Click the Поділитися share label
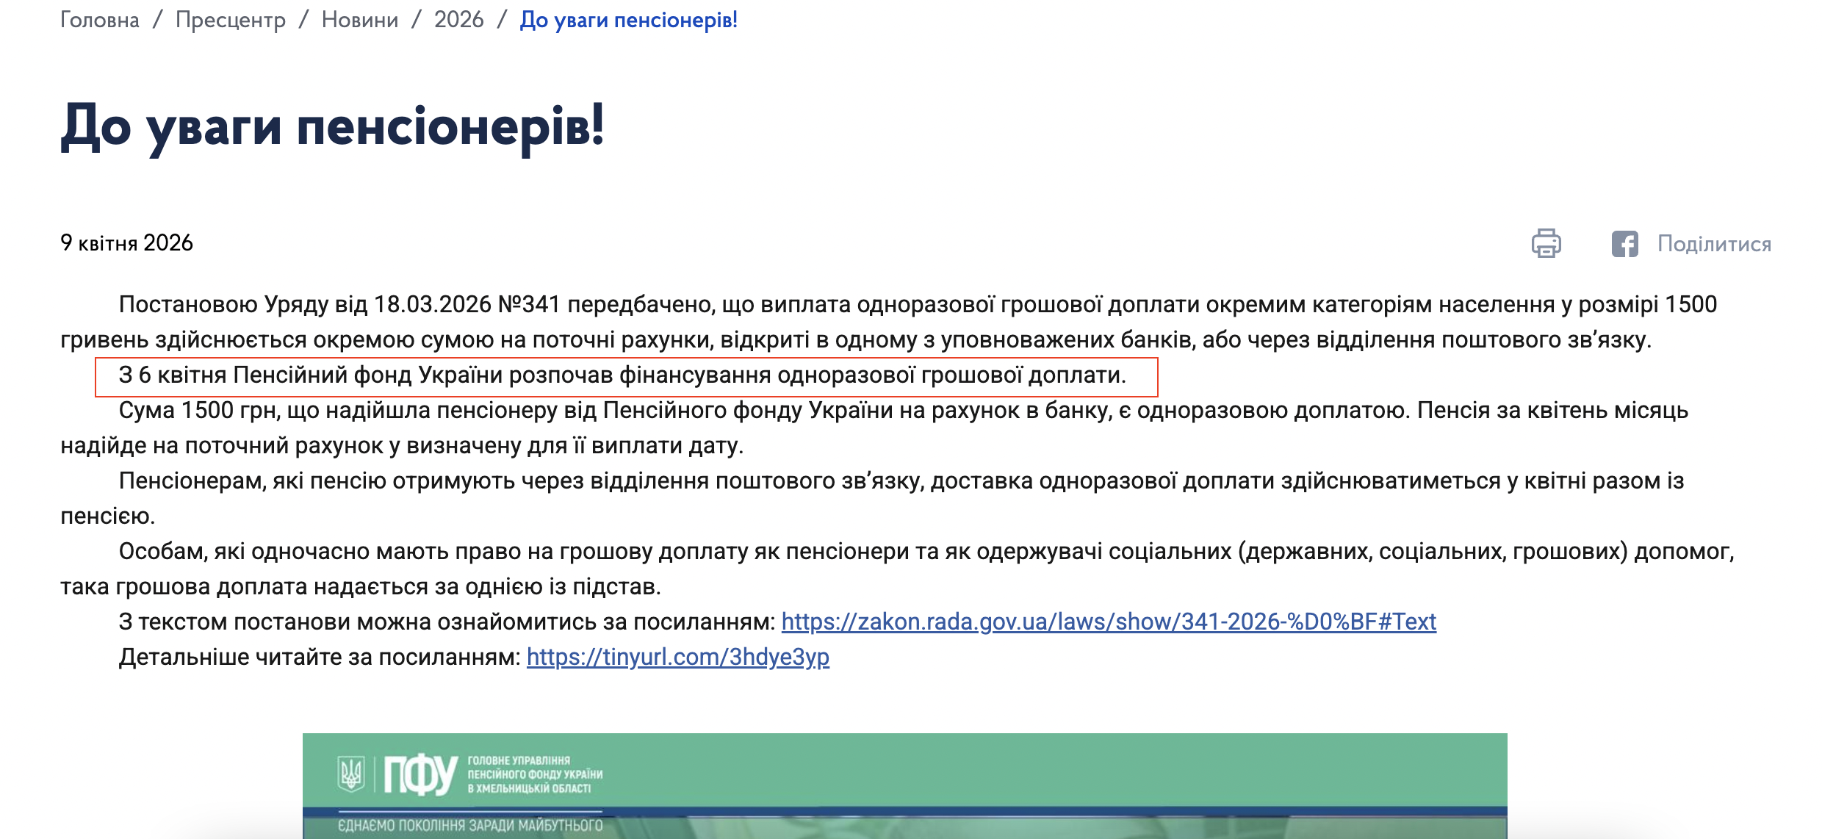Viewport: 1822px width, 839px height. [1714, 244]
